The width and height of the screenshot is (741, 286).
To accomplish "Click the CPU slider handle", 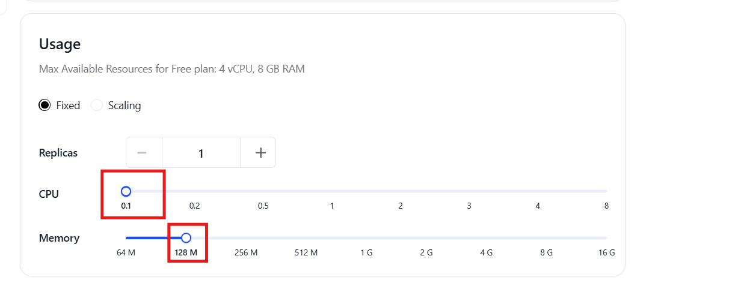I will [126, 191].
